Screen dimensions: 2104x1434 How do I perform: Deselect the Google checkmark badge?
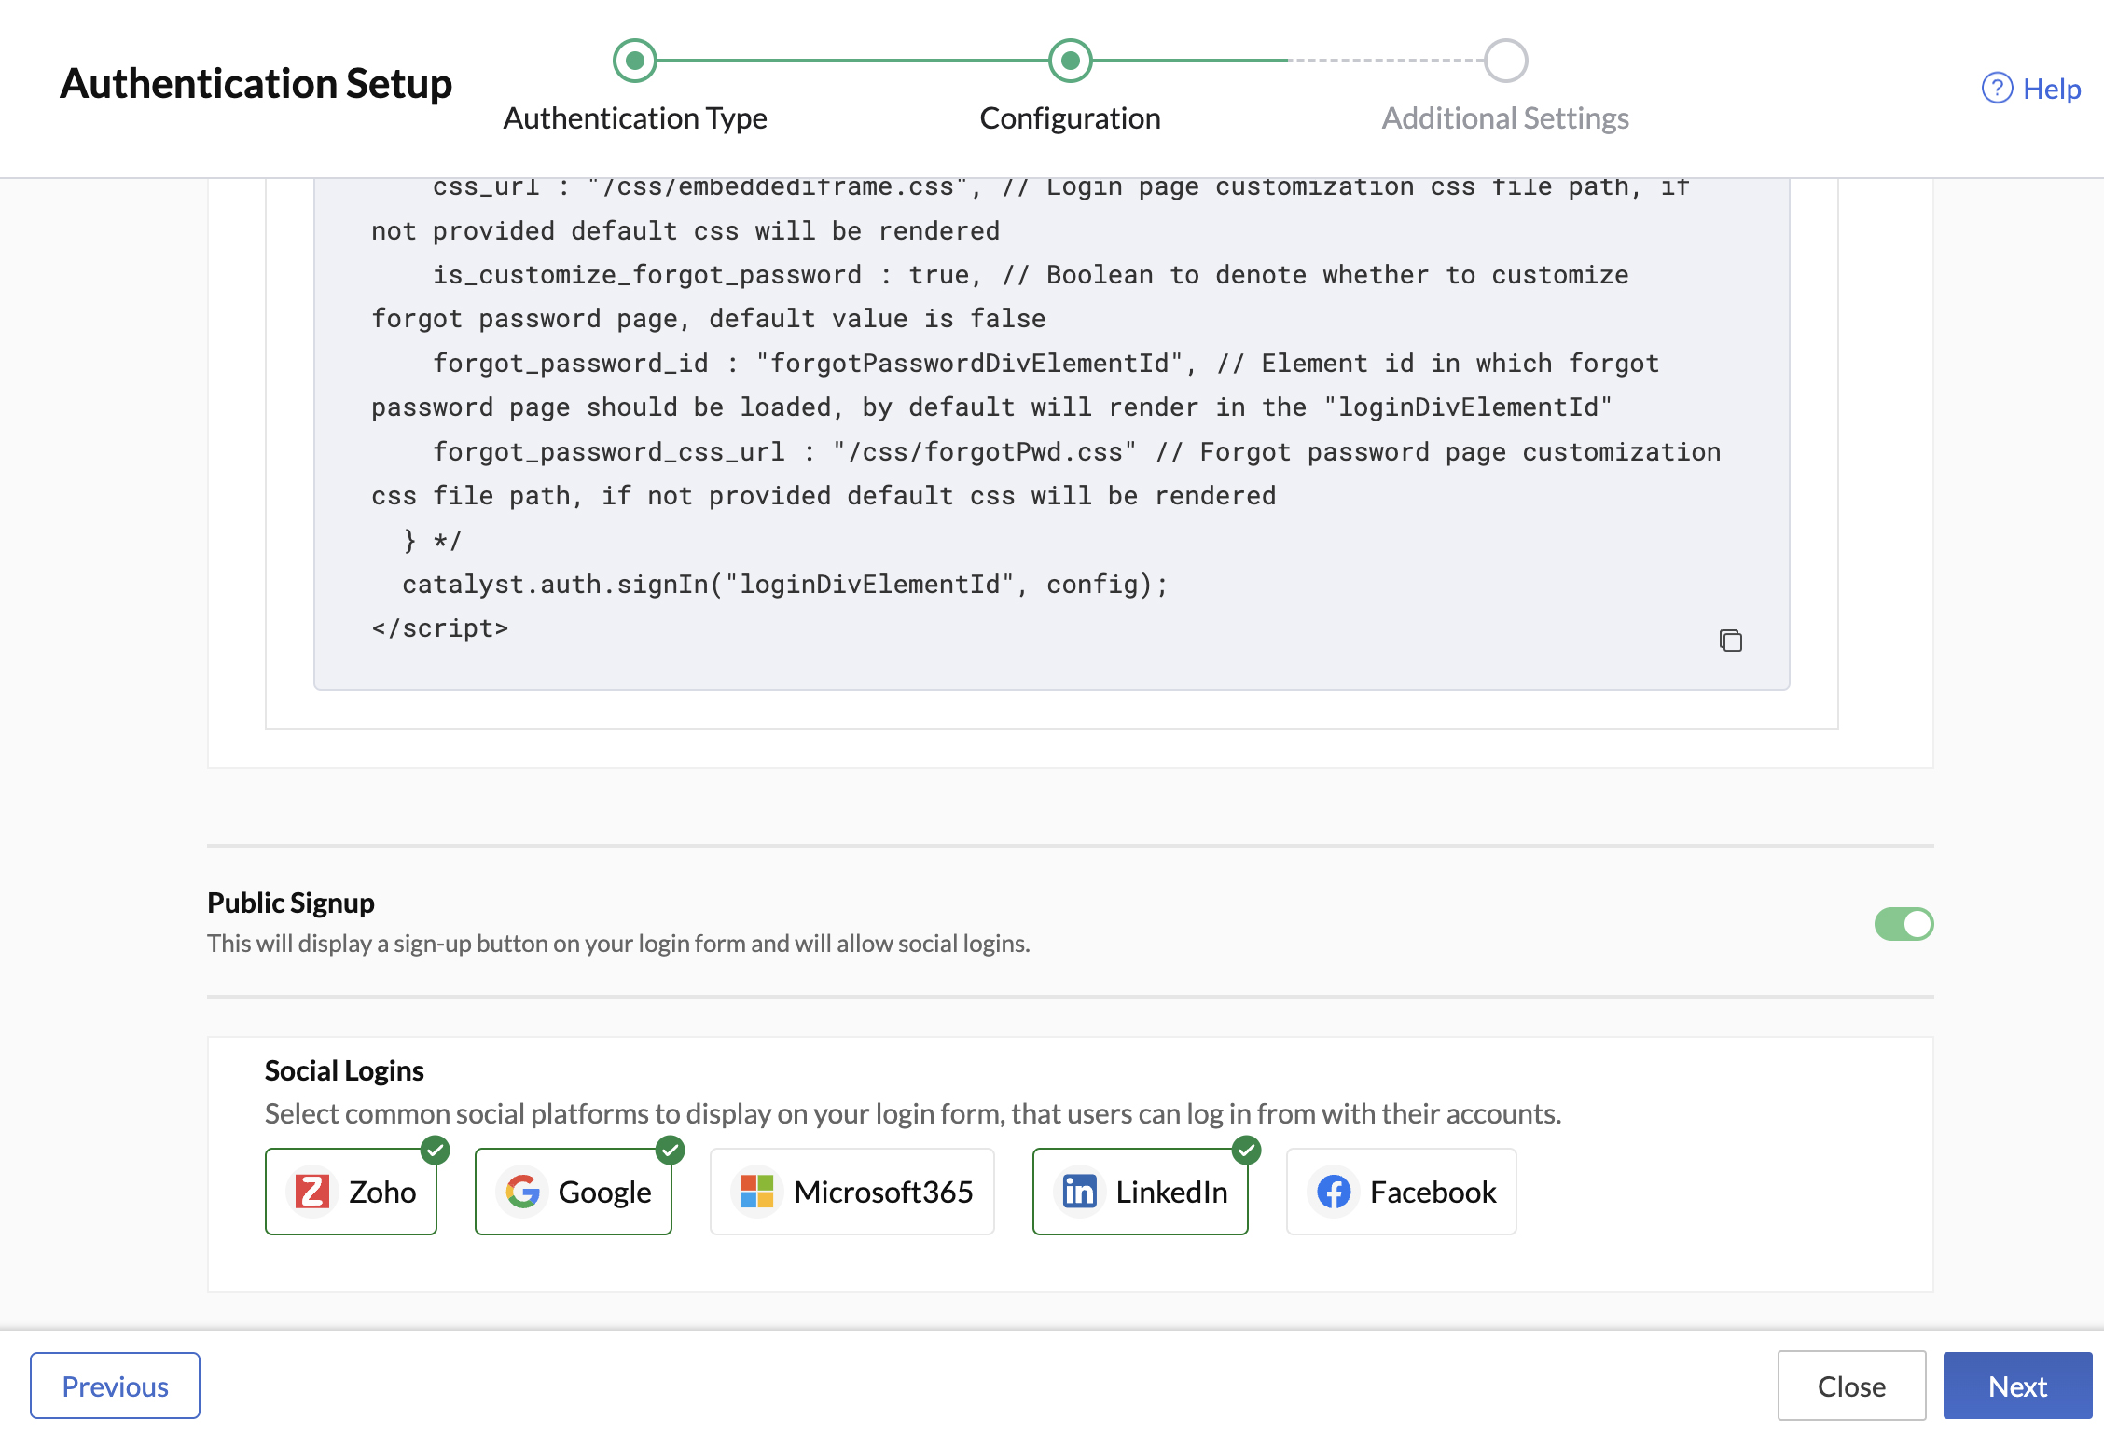(x=670, y=1151)
